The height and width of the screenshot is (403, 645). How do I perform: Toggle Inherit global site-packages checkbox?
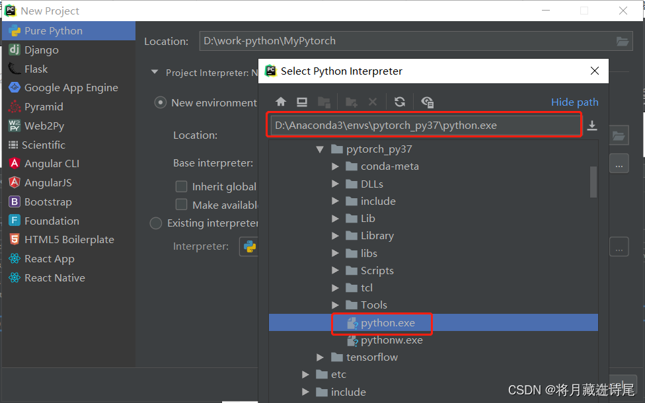(x=181, y=186)
